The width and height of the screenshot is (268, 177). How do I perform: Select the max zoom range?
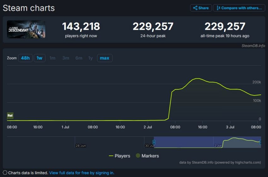coord(105,58)
